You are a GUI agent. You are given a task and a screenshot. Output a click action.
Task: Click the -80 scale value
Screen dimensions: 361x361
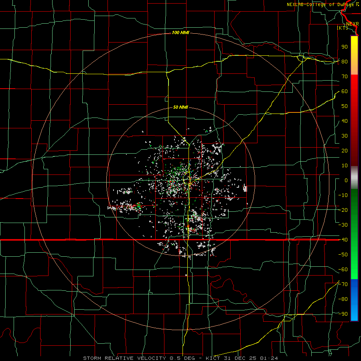tap(343, 299)
